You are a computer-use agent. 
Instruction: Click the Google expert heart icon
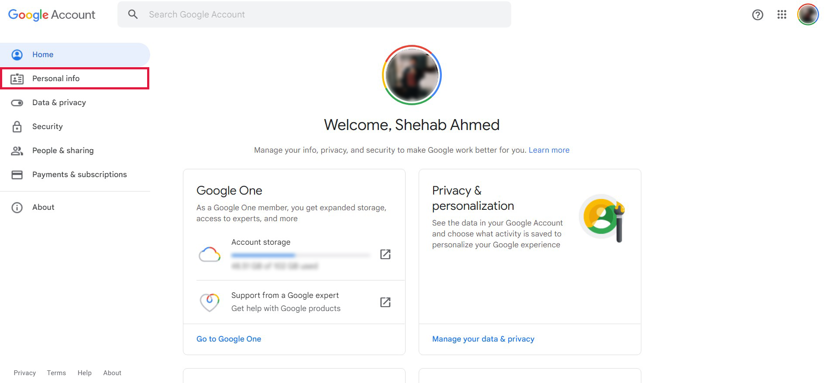[x=210, y=302]
